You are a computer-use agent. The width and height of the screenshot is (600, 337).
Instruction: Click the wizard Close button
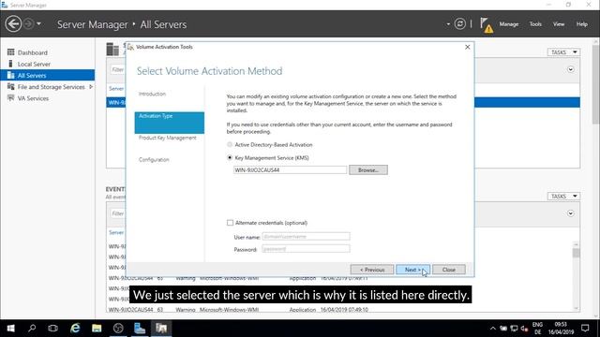449,270
